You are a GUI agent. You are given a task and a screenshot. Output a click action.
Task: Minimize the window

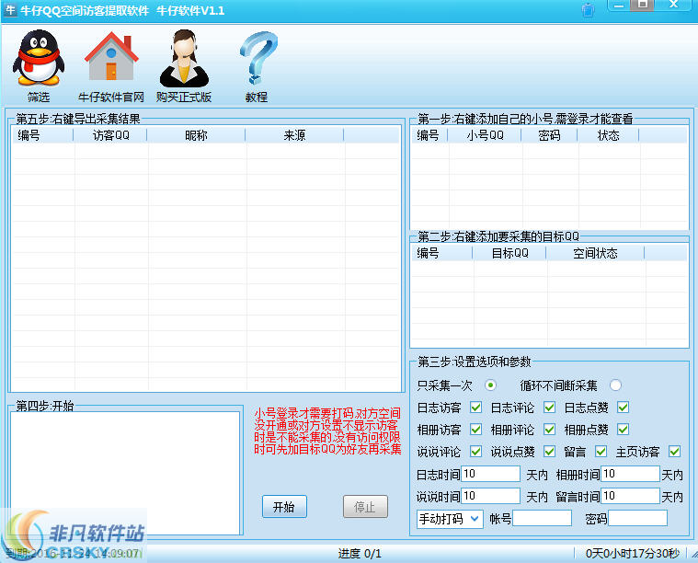(x=618, y=6)
